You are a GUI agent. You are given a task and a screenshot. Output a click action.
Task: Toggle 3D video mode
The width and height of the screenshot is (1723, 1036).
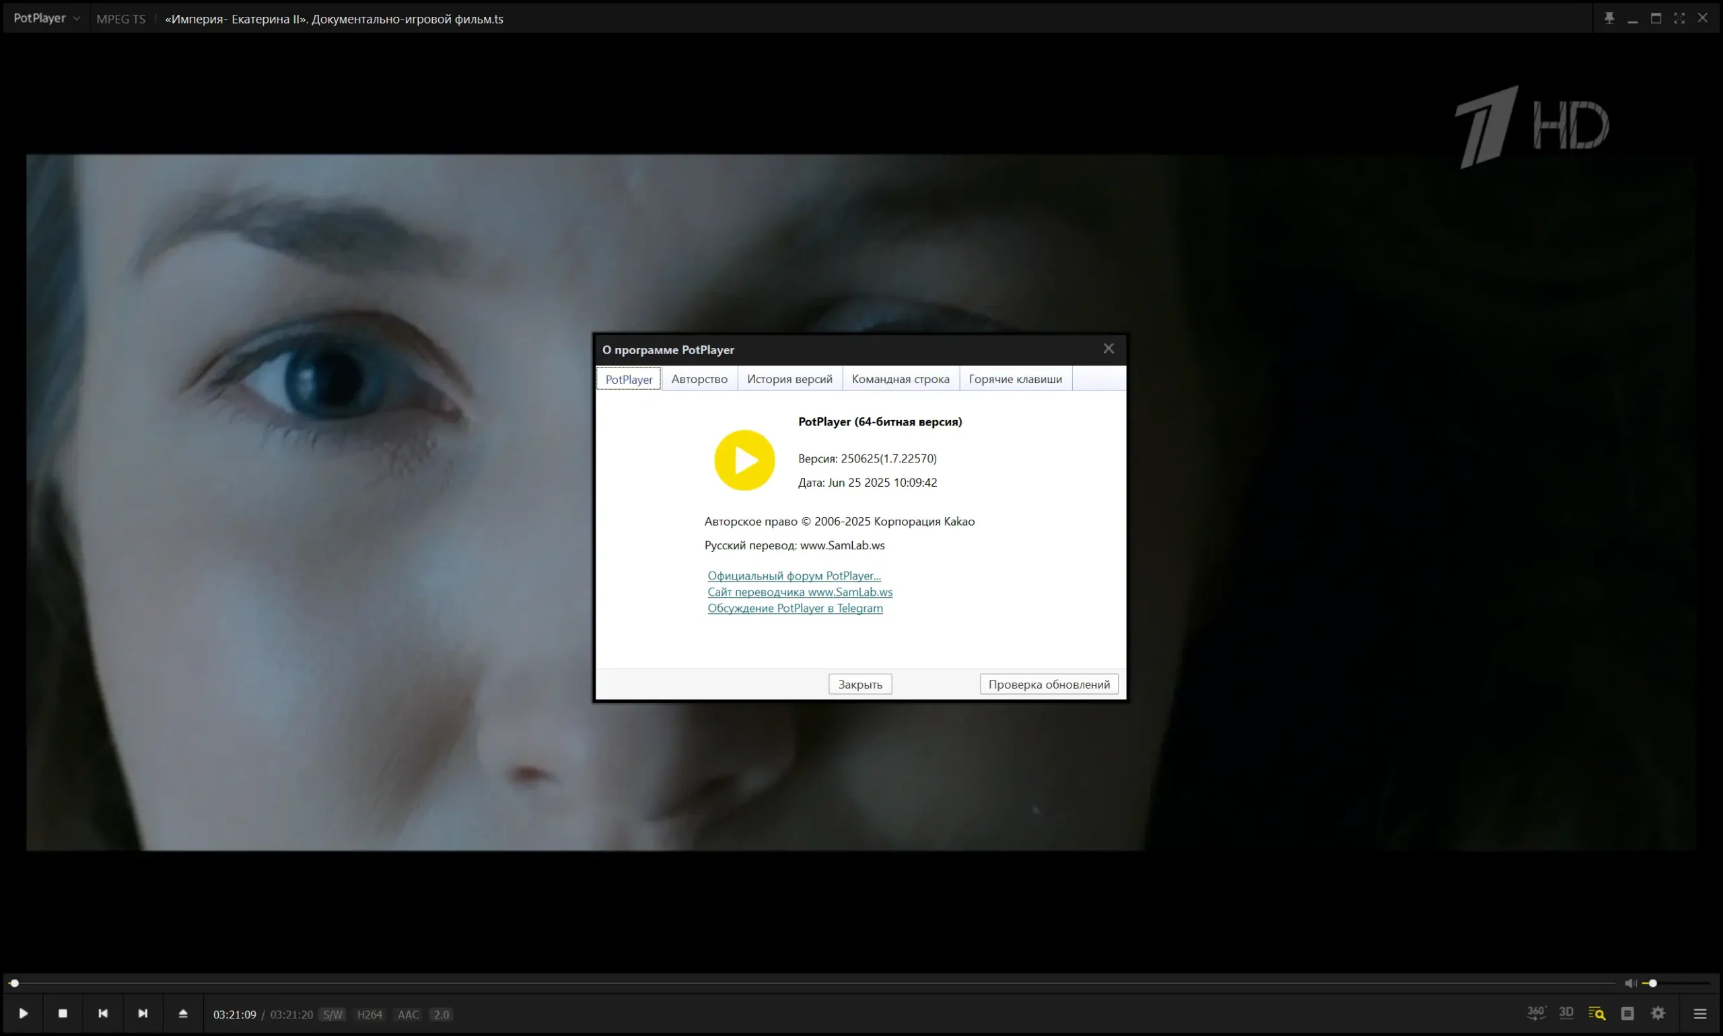pos(1566,1012)
